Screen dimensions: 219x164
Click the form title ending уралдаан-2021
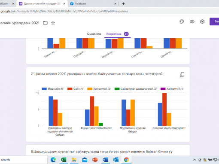point(20,23)
